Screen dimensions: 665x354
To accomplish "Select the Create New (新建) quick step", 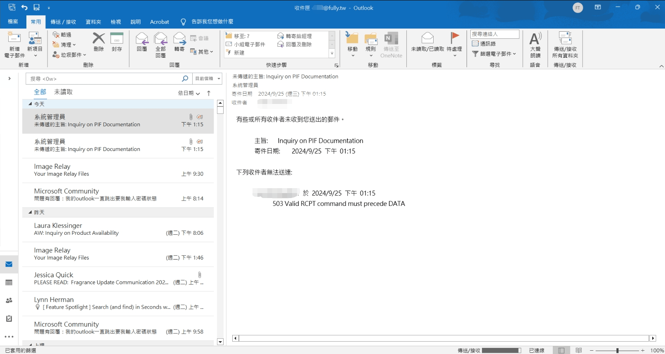I will tap(235, 52).
